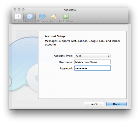This screenshot has height=124, width=140.
Task: Close the Accounts window
Action: tap(15, 10)
